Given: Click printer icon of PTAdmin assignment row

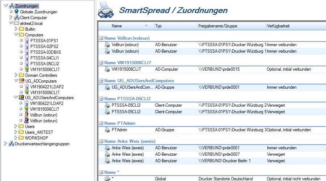Looking at the screenshot, I should click(107, 130).
